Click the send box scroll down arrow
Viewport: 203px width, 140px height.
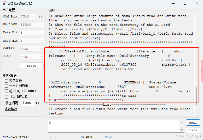tap(182, 130)
